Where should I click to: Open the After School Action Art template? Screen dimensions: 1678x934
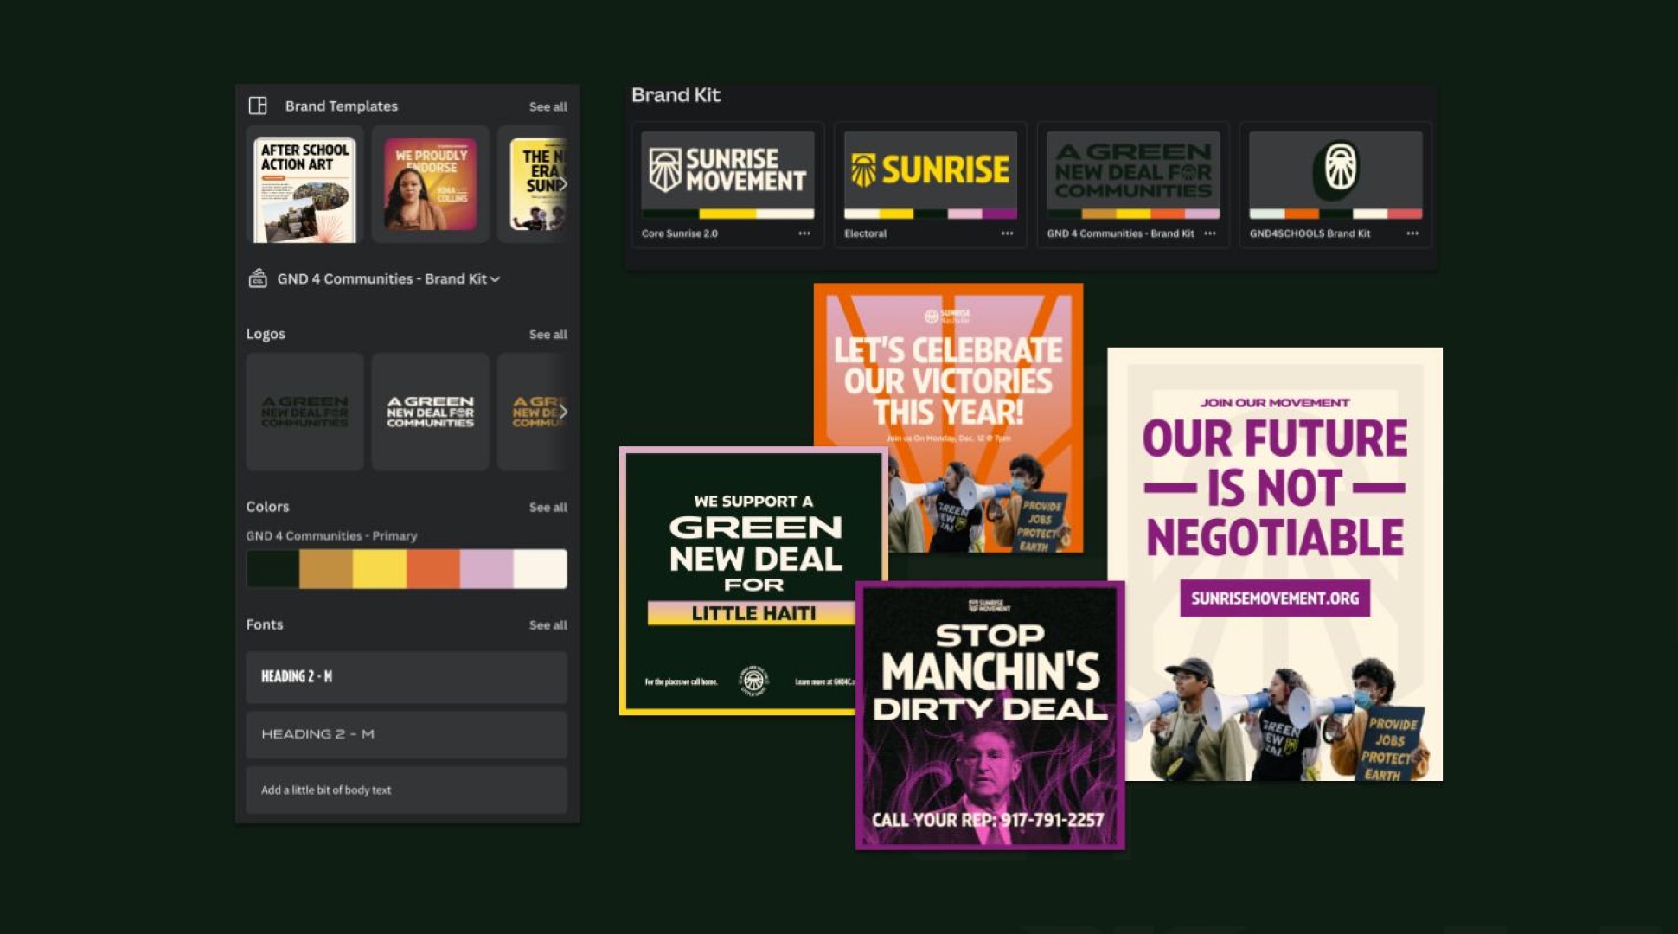point(304,184)
